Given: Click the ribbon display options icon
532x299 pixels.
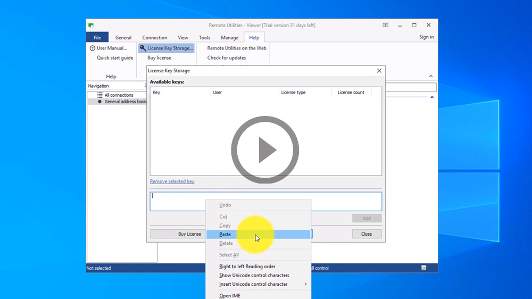Looking at the screenshot, I should [385, 25].
